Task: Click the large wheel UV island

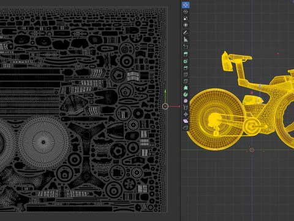Action: pos(43,142)
